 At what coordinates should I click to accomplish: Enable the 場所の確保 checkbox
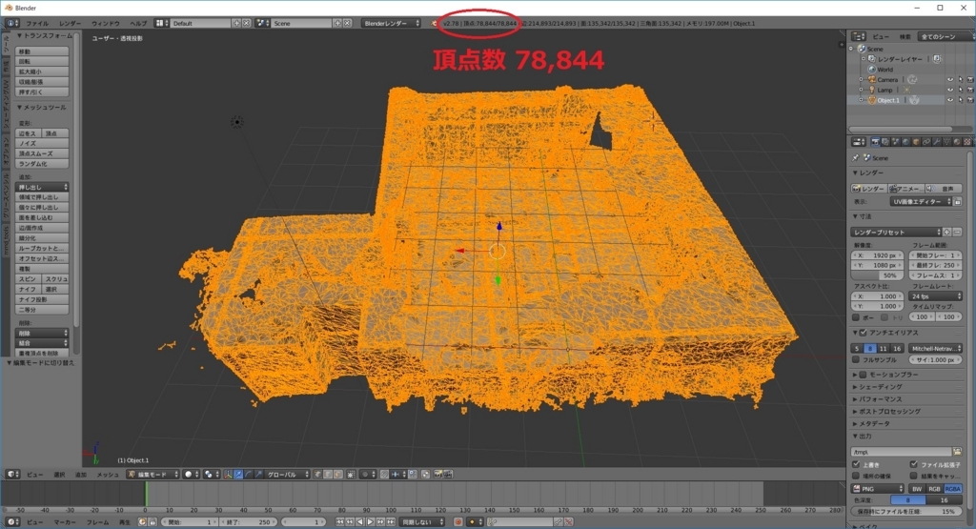[857, 476]
